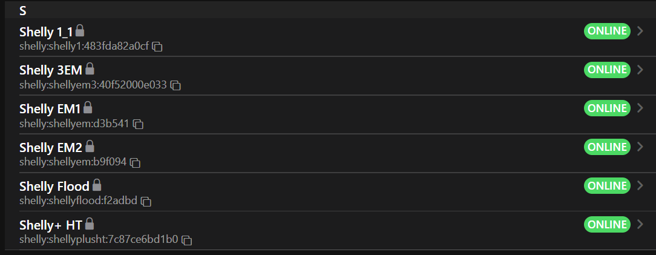Image resolution: width=656 pixels, height=255 pixels.
Task: Click the lock icon beside Shelly 1_1
Action: pyautogui.click(x=80, y=30)
